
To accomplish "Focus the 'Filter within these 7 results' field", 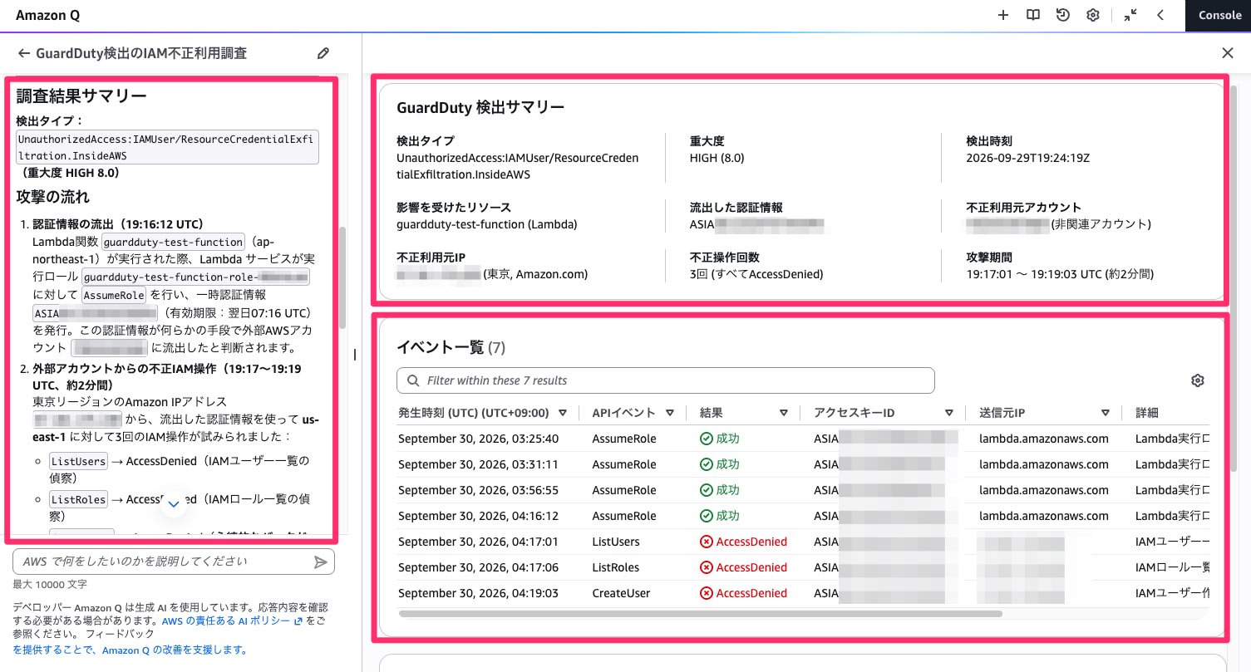I will (x=666, y=380).
